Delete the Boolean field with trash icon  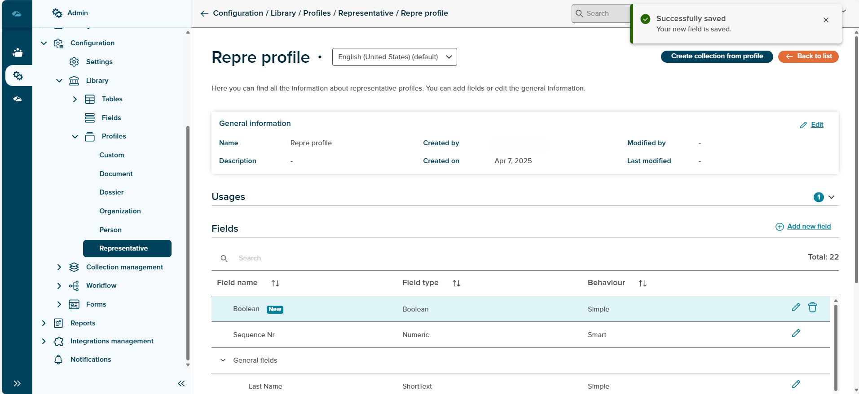tap(813, 307)
